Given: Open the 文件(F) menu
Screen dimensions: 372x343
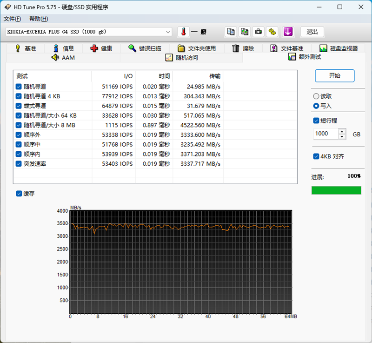Looking at the screenshot, I should pyautogui.click(x=12, y=19).
